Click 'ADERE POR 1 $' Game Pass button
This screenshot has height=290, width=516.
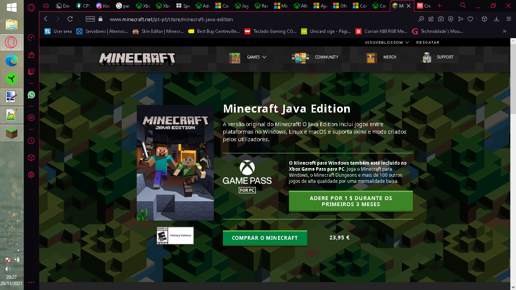(351, 202)
